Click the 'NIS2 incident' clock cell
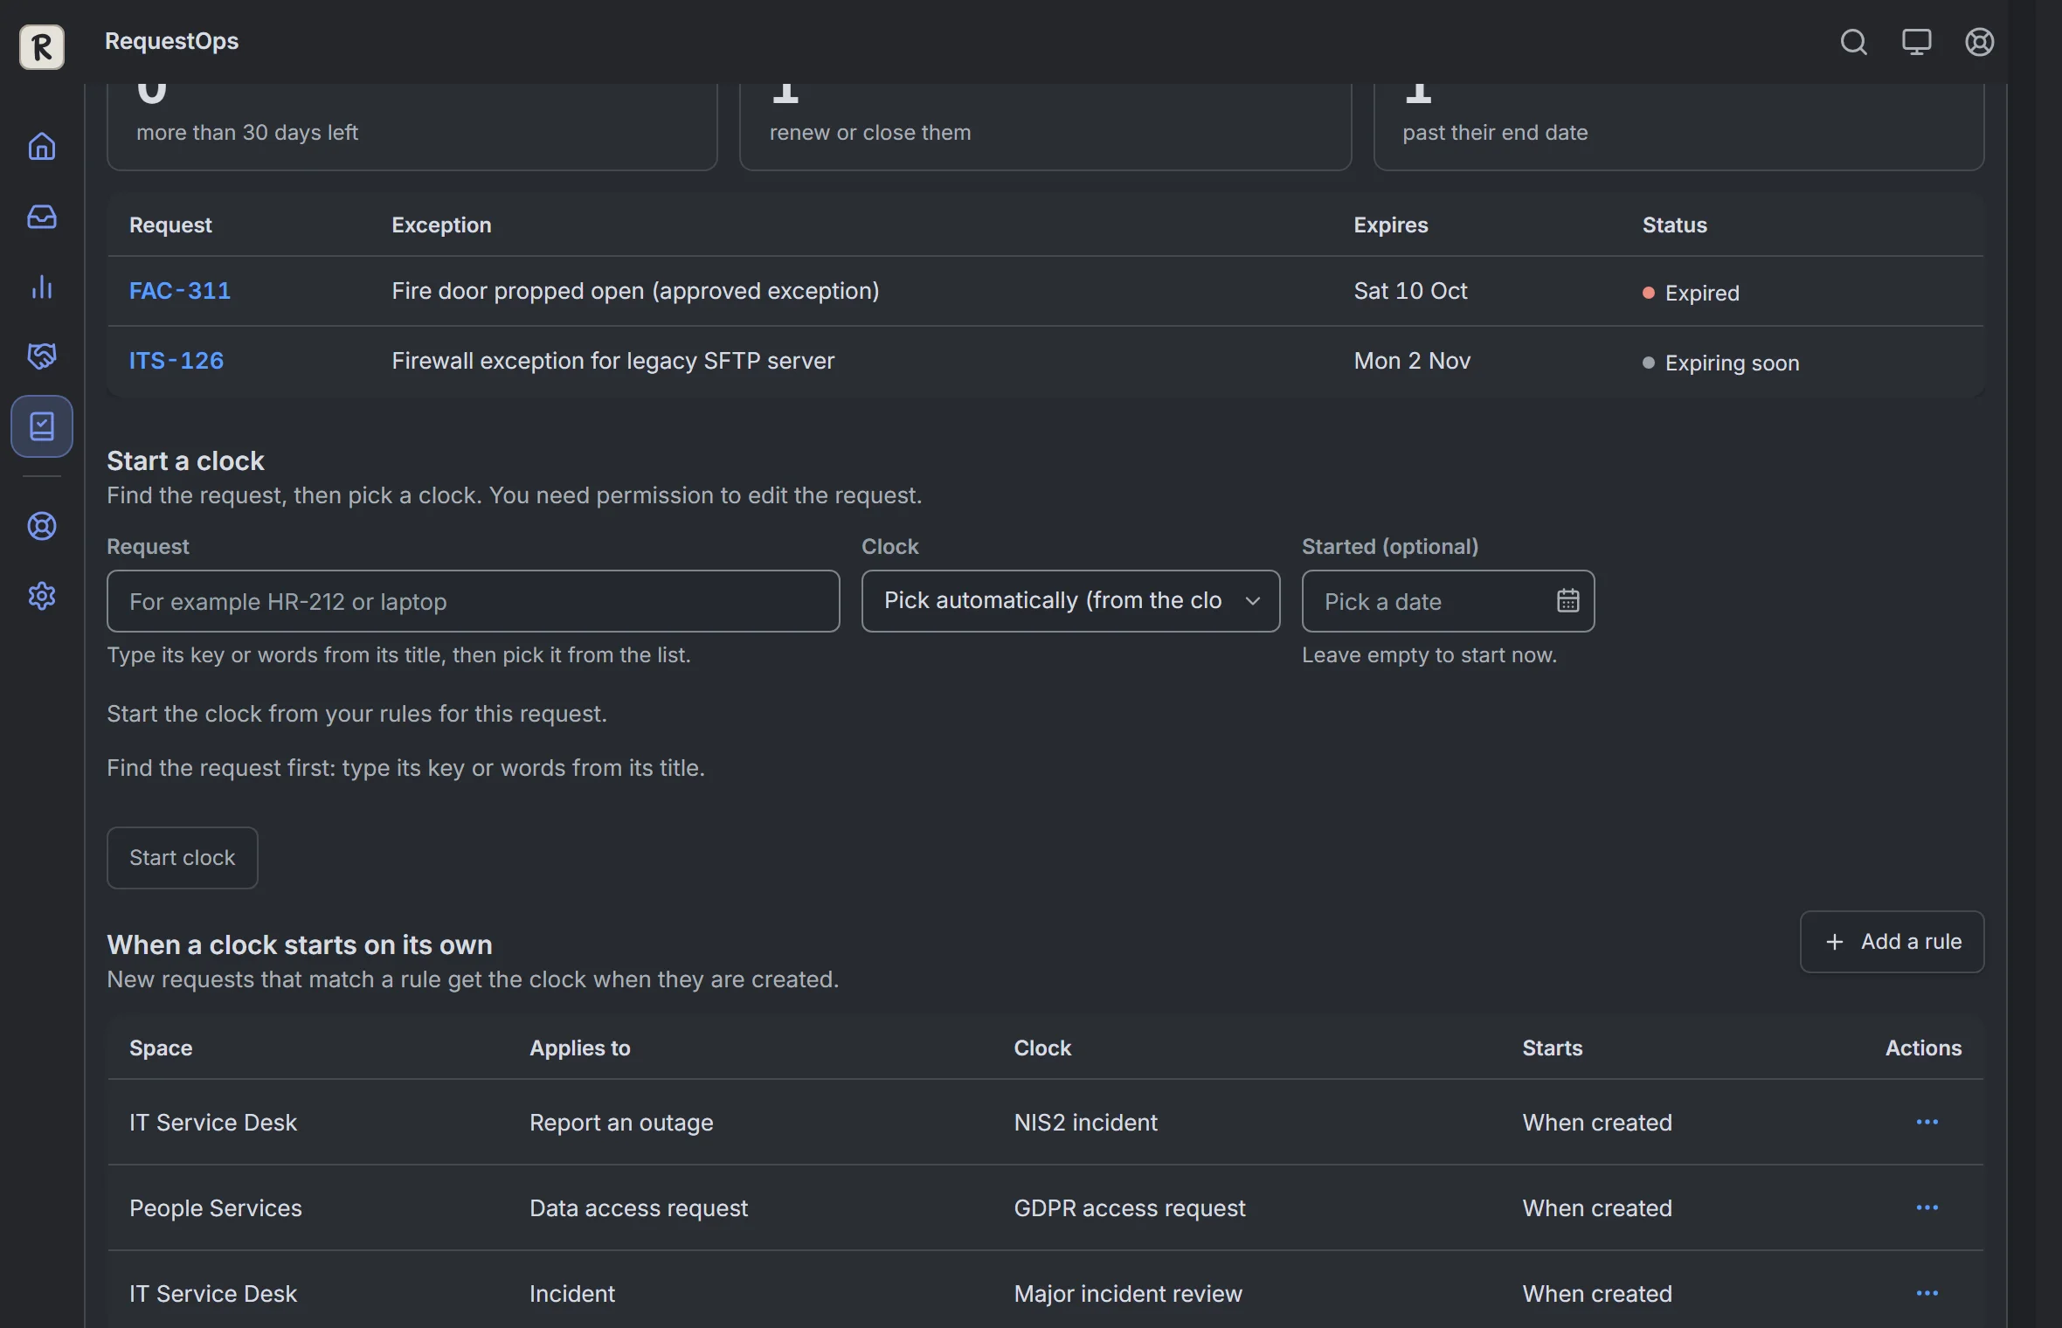Screen dimensions: 2062x1328 pyautogui.click(x=1085, y=1123)
